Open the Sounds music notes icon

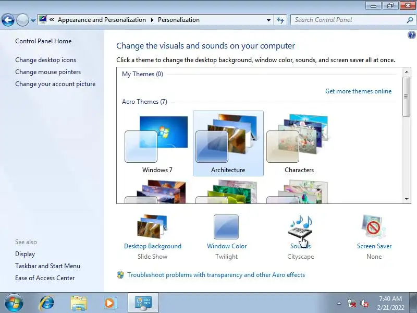point(301,226)
